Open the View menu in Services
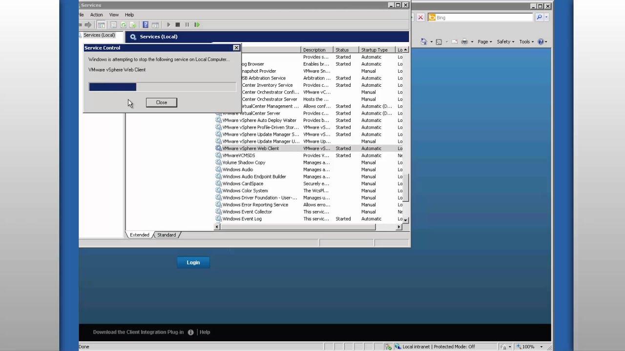 click(114, 15)
